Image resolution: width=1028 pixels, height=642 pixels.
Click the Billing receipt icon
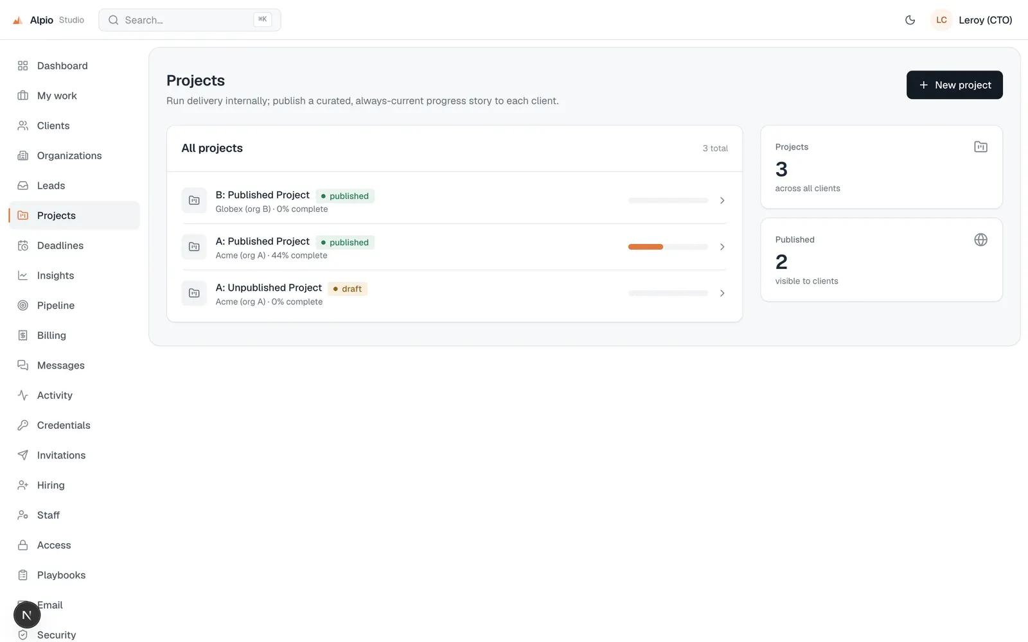23,335
